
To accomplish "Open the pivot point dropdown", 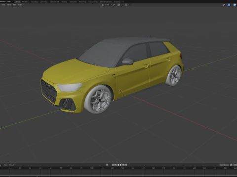I will tap(115, 5).
